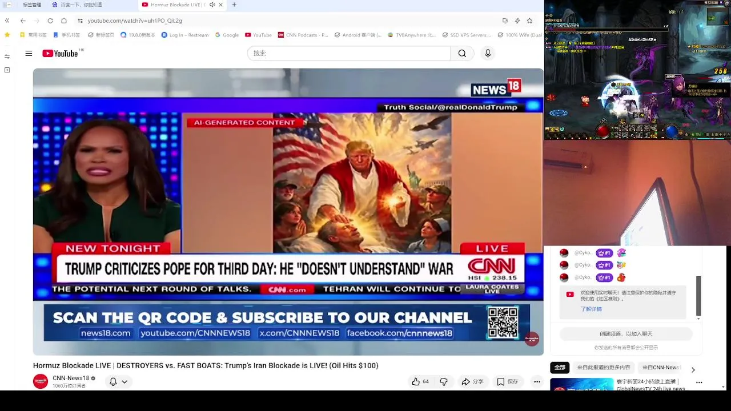
Task: Click the left sidebar plus-box icon
Action: [x=7, y=70]
